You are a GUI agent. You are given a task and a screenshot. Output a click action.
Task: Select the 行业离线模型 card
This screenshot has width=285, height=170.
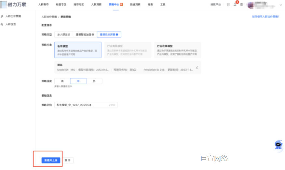tap(128, 50)
